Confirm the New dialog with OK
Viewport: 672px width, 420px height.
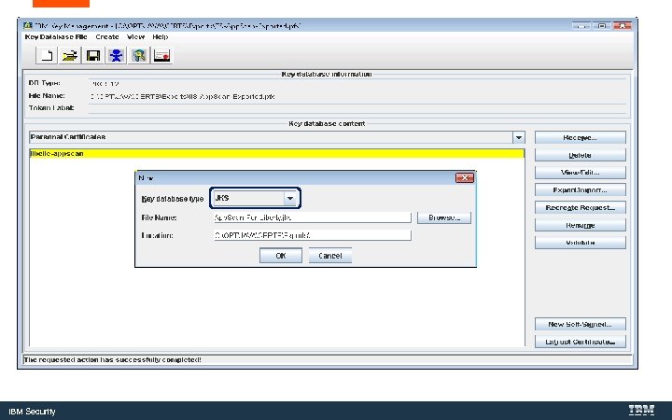point(281,256)
